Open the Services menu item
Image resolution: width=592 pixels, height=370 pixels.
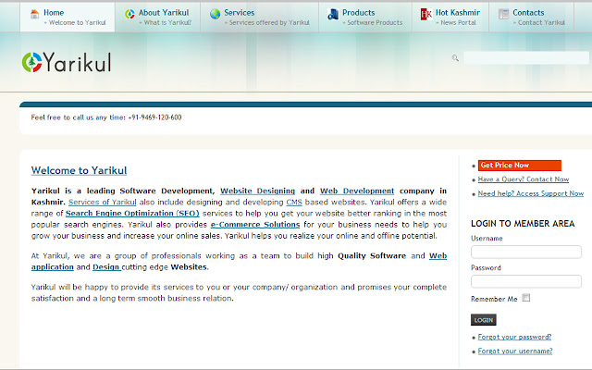(260, 17)
